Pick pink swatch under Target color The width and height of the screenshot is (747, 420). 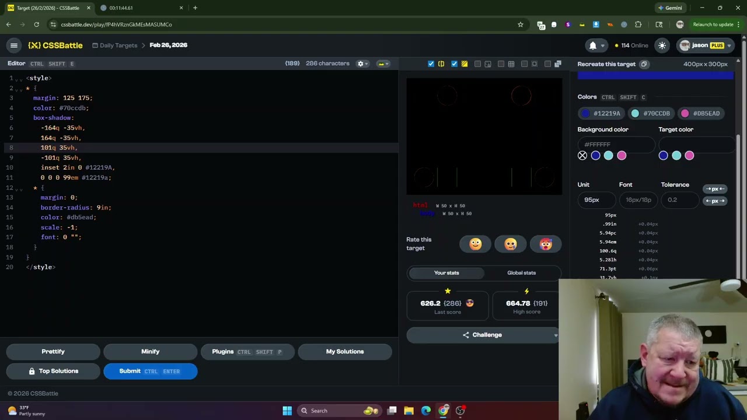click(689, 155)
